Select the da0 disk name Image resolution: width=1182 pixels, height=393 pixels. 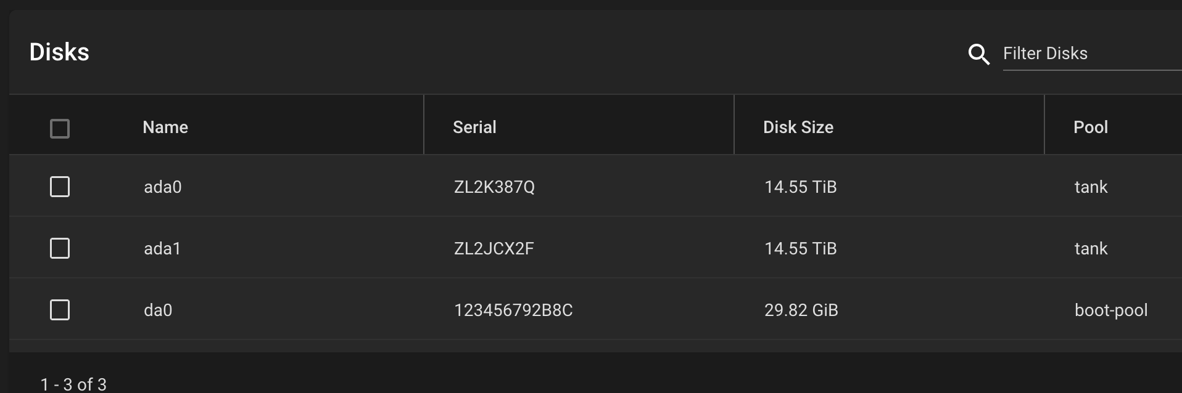tap(158, 310)
